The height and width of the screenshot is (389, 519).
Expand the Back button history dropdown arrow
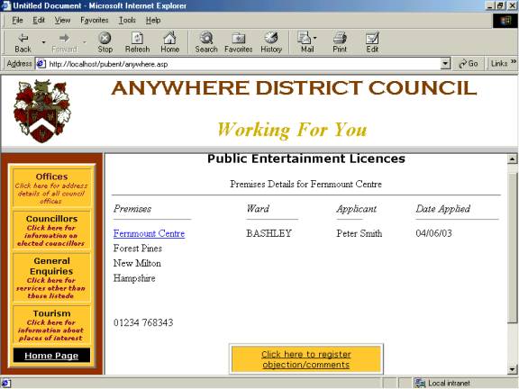pos(43,42)
